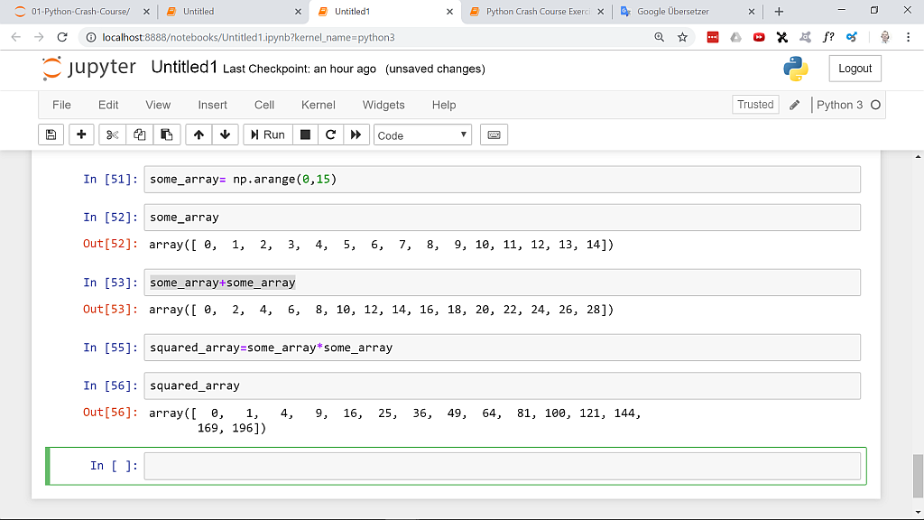924x520 pixels.
Task: Switch to 01-Python-Crash-Course browser tab
Action: coord(80,12)
